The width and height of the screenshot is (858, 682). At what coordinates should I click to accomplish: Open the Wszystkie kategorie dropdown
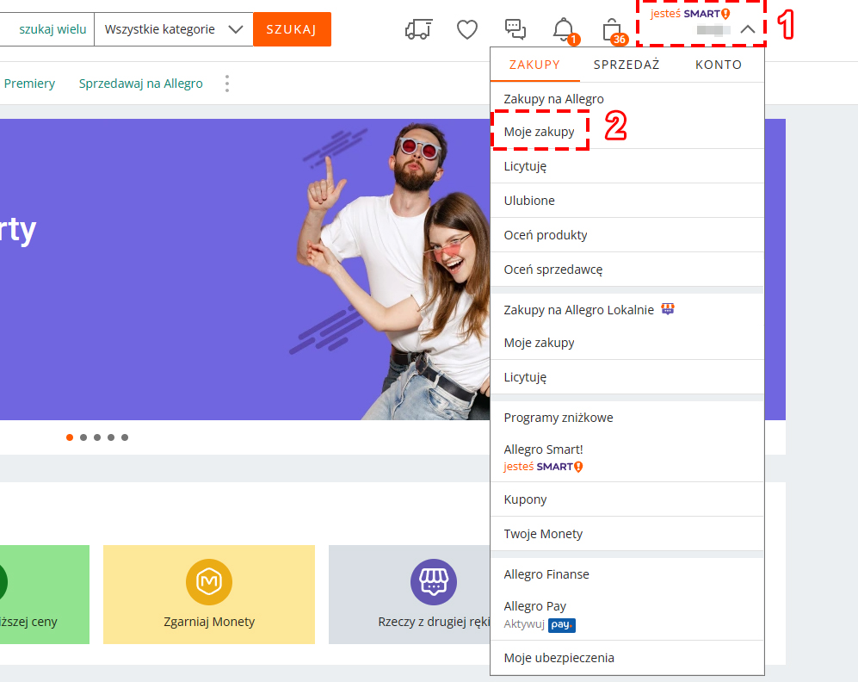coord(174,29)
